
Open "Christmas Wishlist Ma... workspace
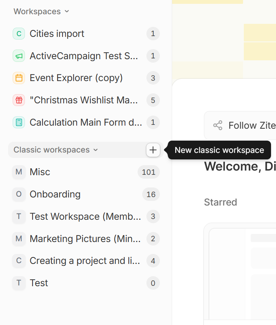pos(86,100)
